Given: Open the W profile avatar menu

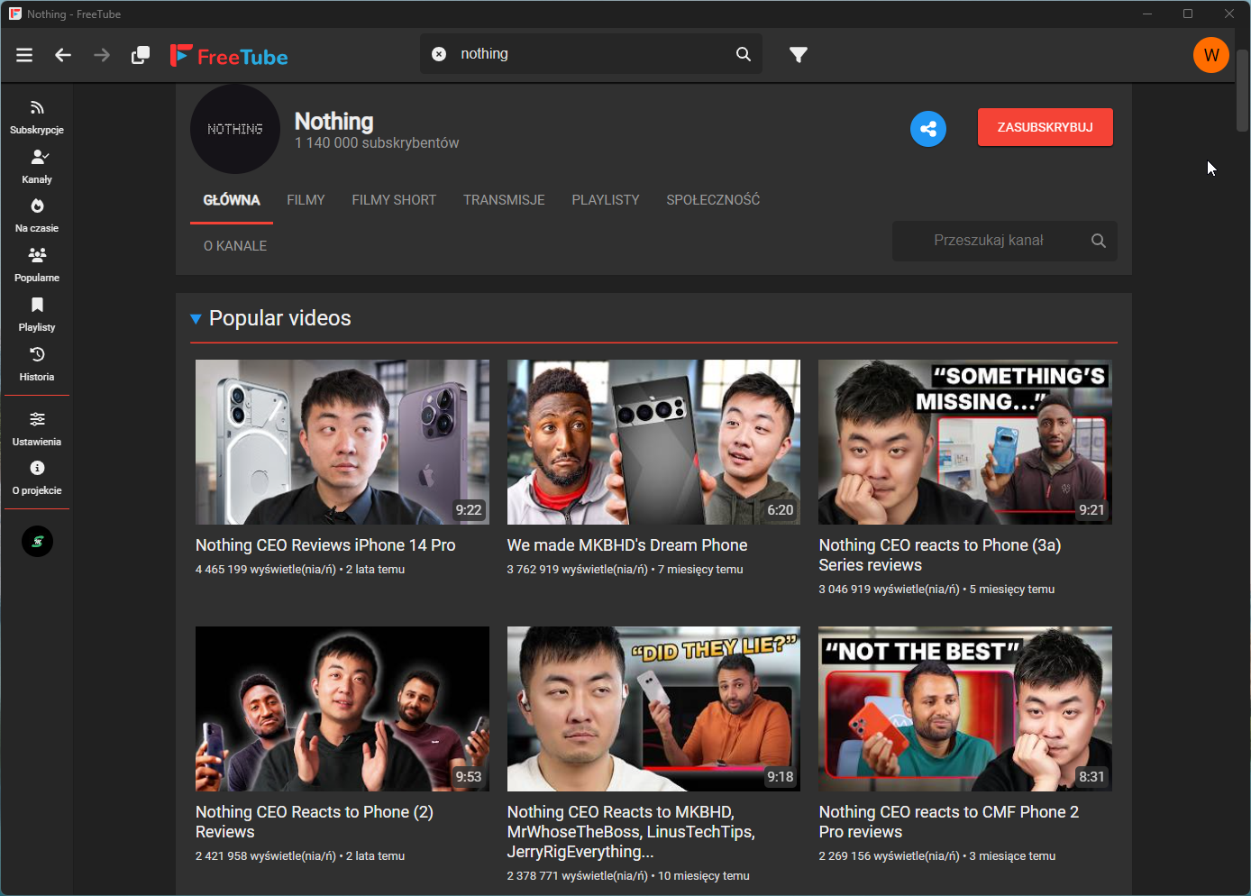Looking at the screenshot, I should pyautogui.click(x=1210, y=55).
